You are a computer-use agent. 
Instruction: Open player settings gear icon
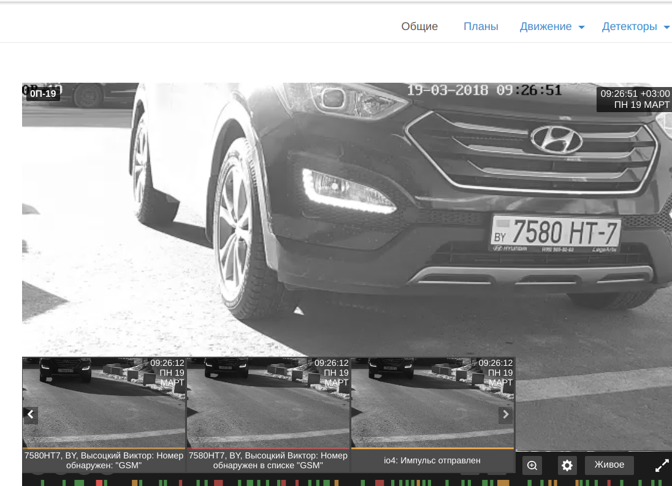coord(567,465)
